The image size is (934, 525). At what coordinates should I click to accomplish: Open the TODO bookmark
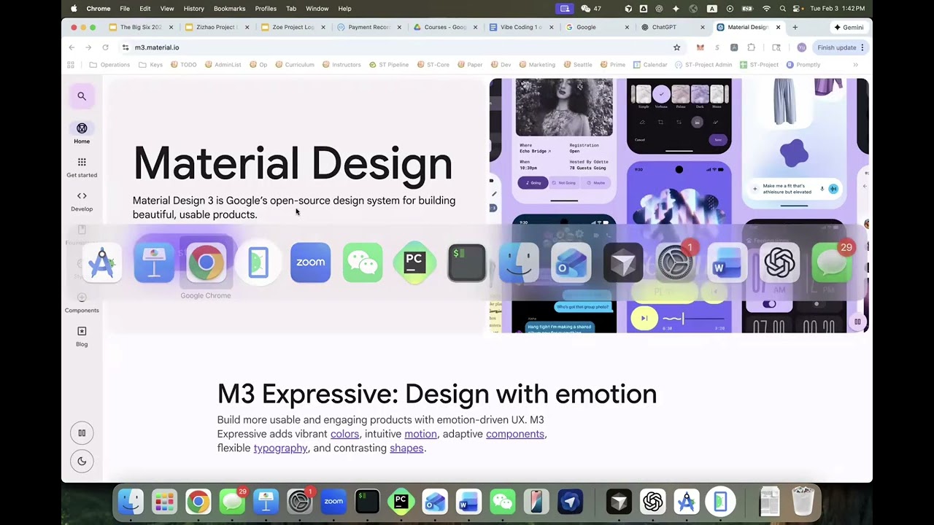184,65
